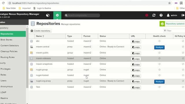Open the purple browser extension icon

(176, 3)
